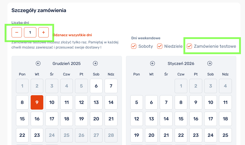Click the minus button to decrease days
The height and width of the screenshot is (145, 245).
17,32
